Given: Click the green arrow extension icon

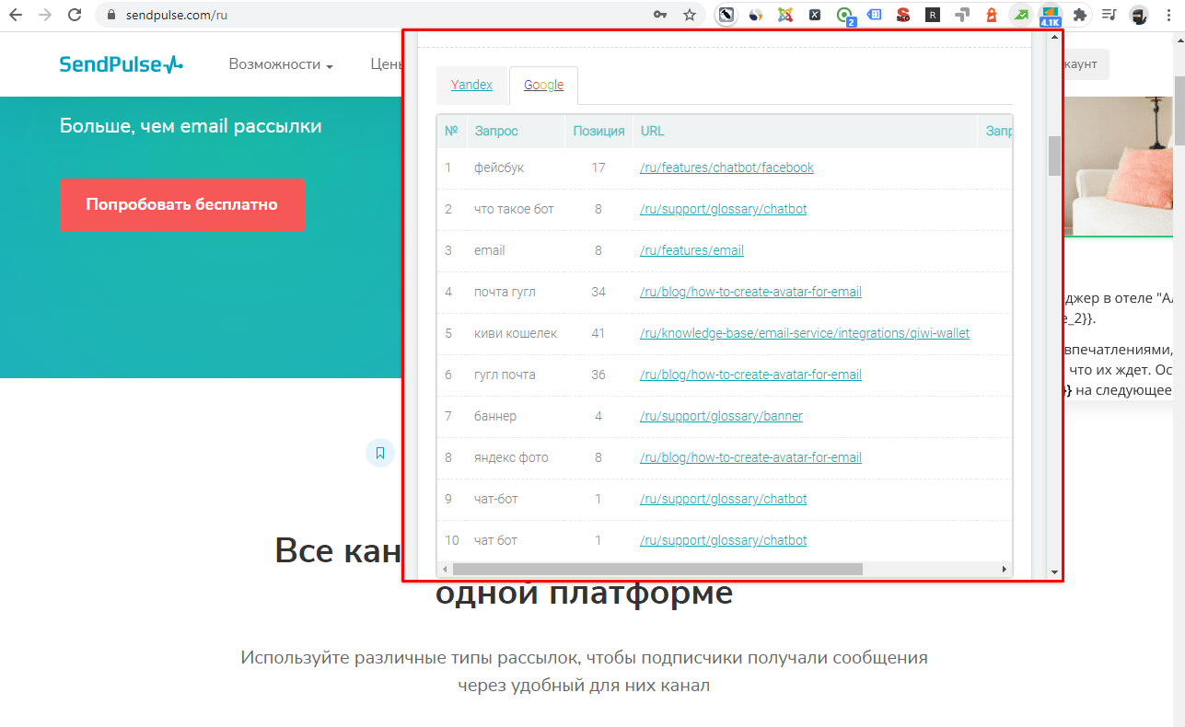Looking at the screenshot, I should pyautogui.click(x=1020, y=15).
